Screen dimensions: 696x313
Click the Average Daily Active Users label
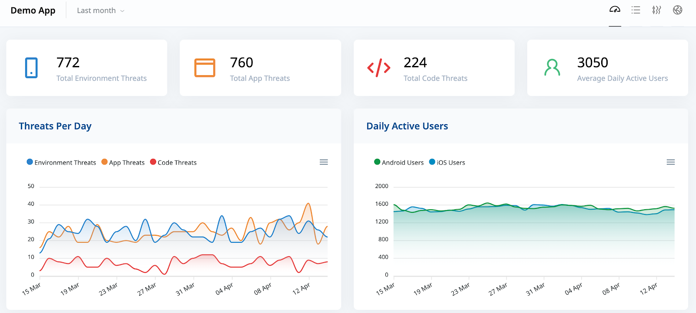pyautogui.click(x=622, y=78)
